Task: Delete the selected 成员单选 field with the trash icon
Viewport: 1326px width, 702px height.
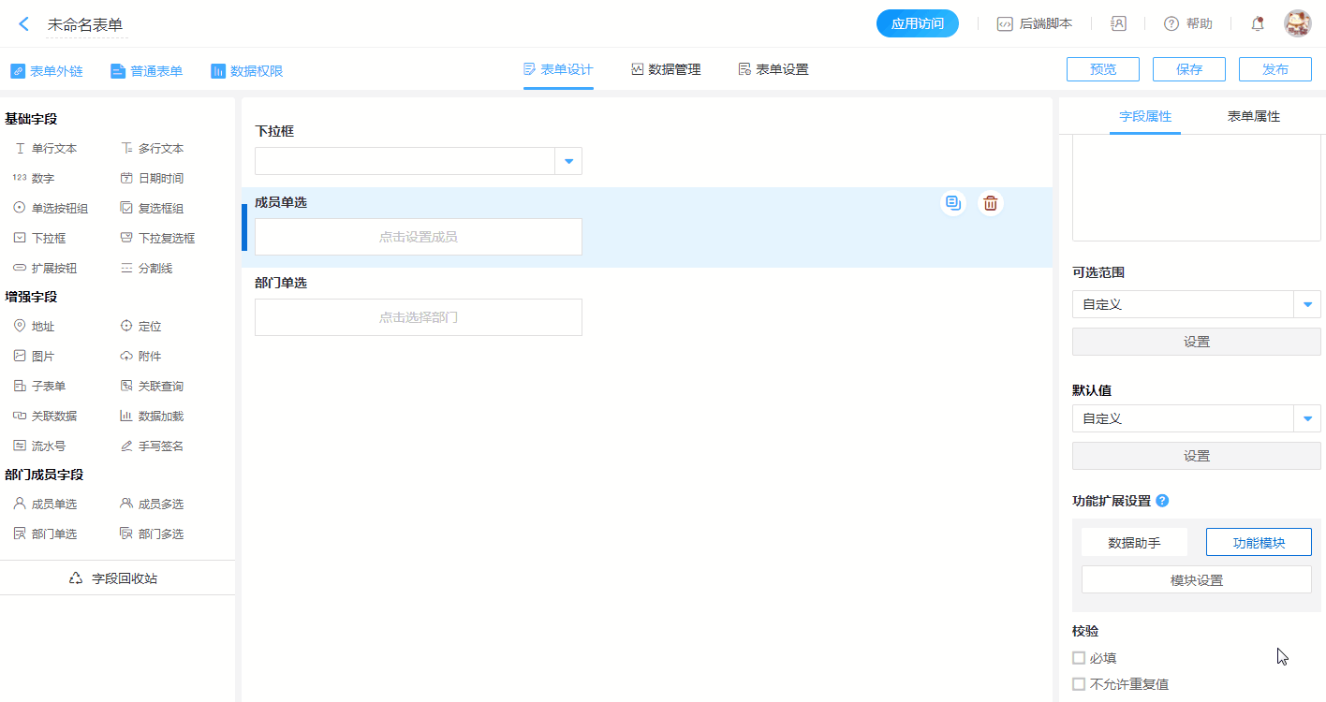Action: [x=991, y=203]
